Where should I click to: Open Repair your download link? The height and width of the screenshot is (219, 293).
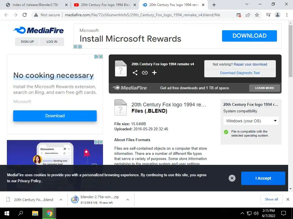tap(250, 64)
